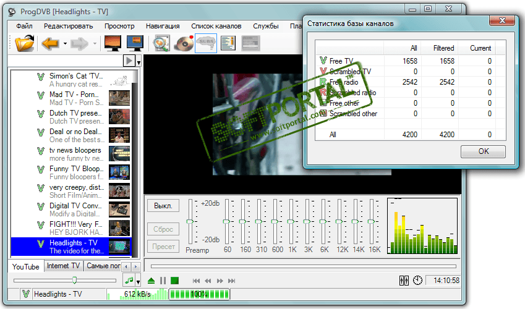The image size is (525, 309).
Task: Select Deal or no Deal channel
Action: [71, 135]
